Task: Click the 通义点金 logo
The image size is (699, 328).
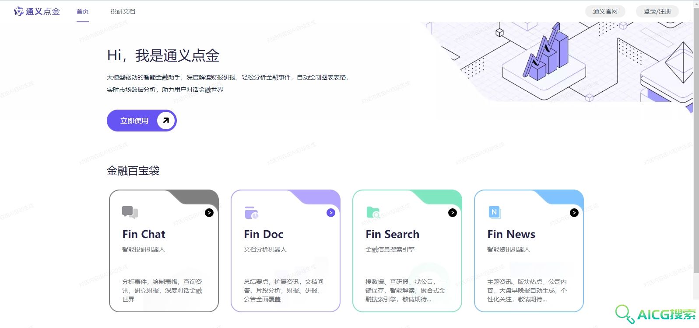Action: (37, 11)
